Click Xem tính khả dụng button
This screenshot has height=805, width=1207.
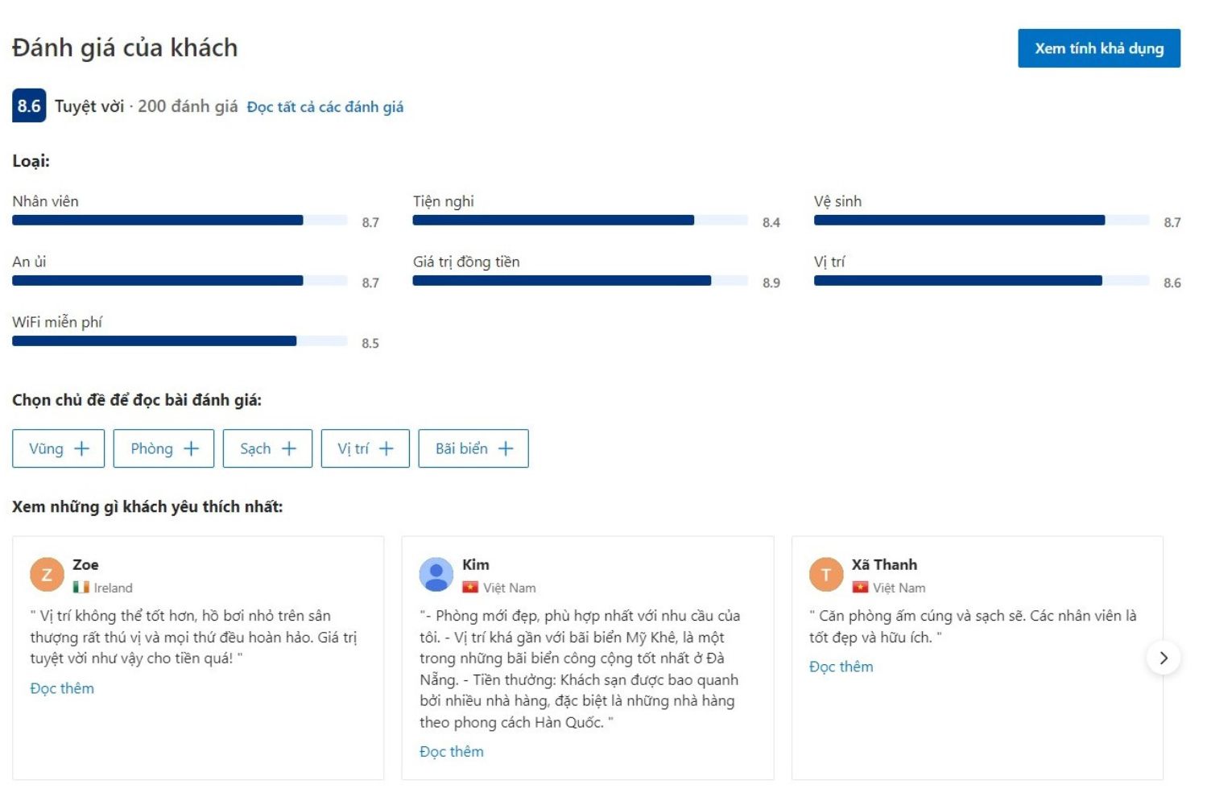click(1098, 48)
